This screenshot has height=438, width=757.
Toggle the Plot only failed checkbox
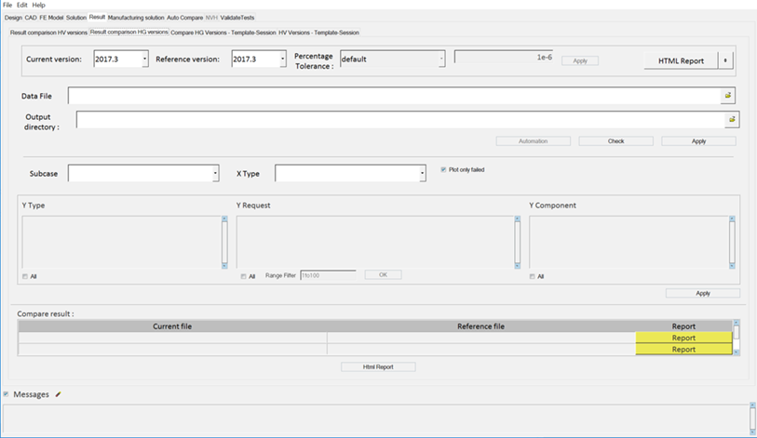(443, 169)
